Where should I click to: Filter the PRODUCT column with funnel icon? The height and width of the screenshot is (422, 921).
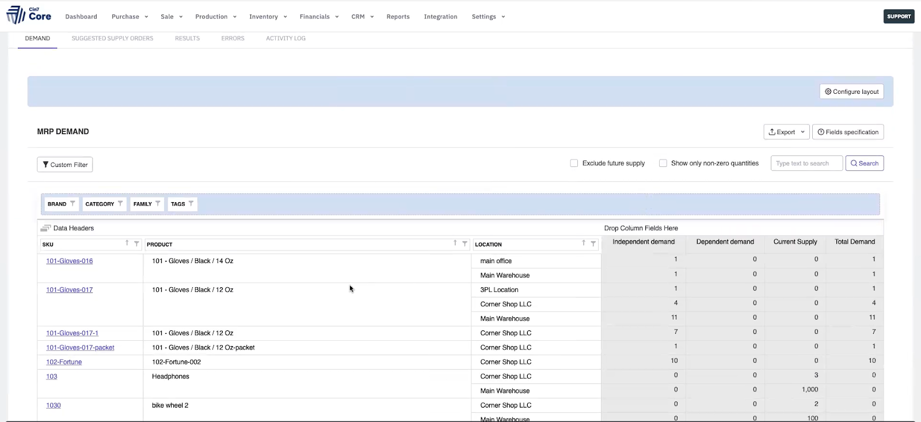coord(465,244)
